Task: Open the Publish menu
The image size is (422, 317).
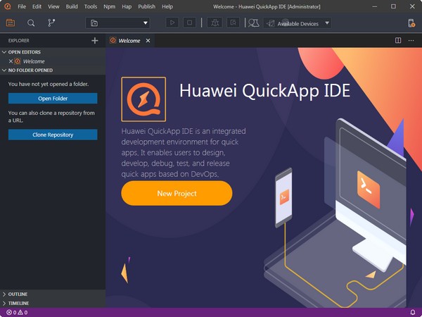Action: point(147,6)
